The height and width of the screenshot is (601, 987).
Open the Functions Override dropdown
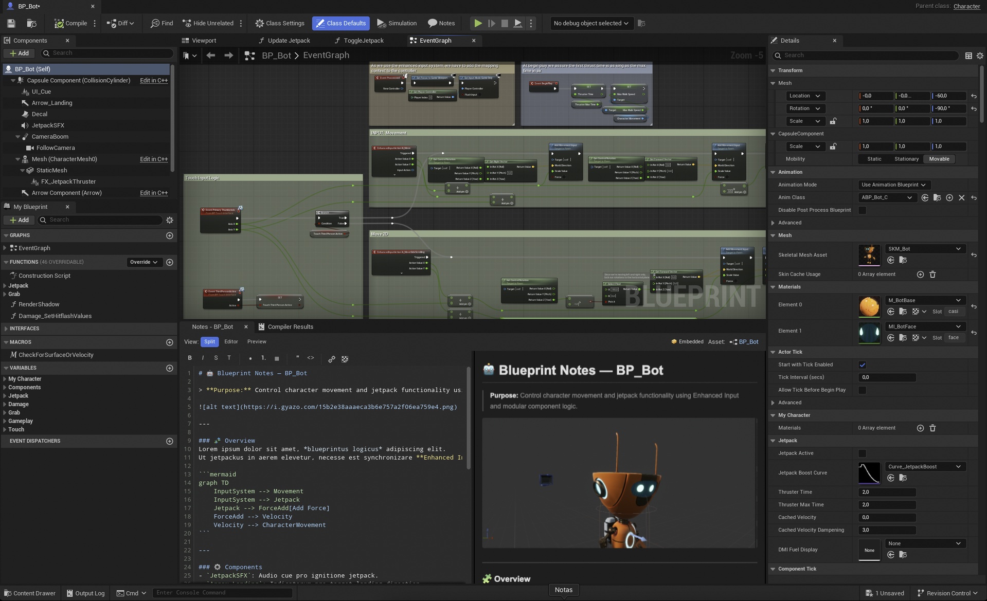(x=144, y=262)
